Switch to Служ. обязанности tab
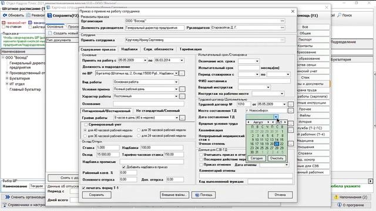This screenshot has width=376, height=211. click(159, 49)
